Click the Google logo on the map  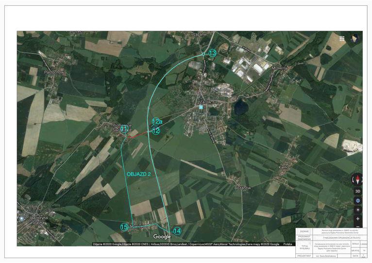pyautogui.click(x=162, y=236)
